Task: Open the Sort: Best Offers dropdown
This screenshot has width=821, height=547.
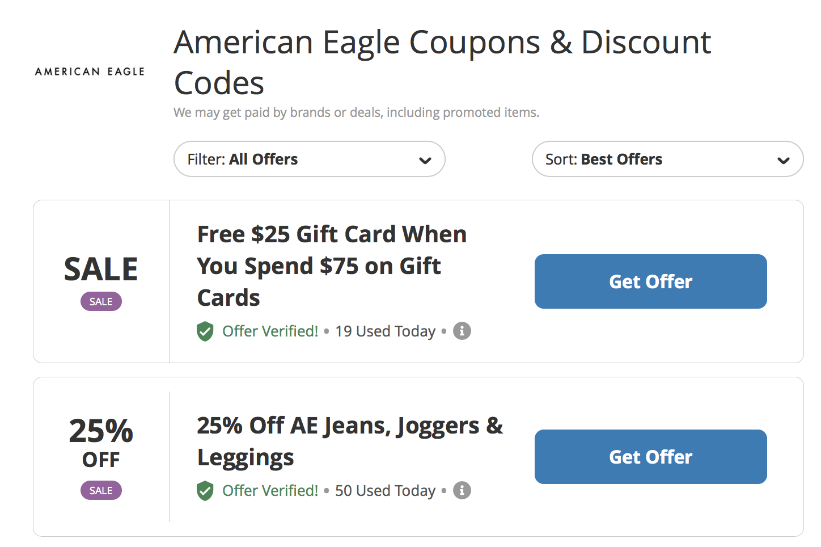Action: 667,159
